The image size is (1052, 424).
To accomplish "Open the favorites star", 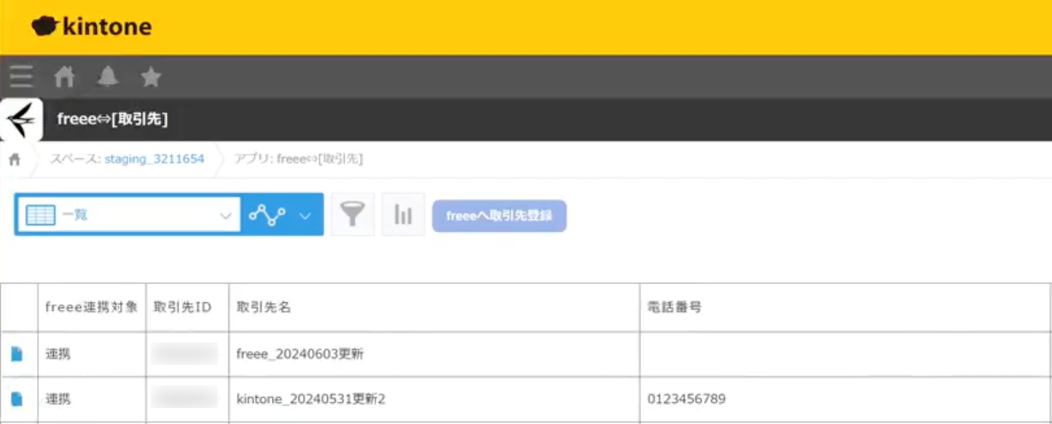I will point(151,76).
